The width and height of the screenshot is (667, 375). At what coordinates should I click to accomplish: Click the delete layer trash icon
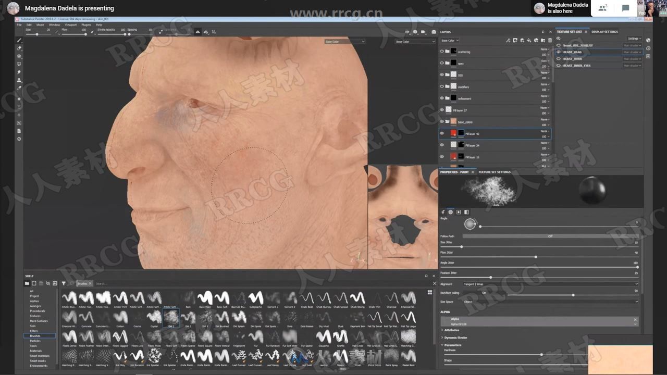click(550, 40)
